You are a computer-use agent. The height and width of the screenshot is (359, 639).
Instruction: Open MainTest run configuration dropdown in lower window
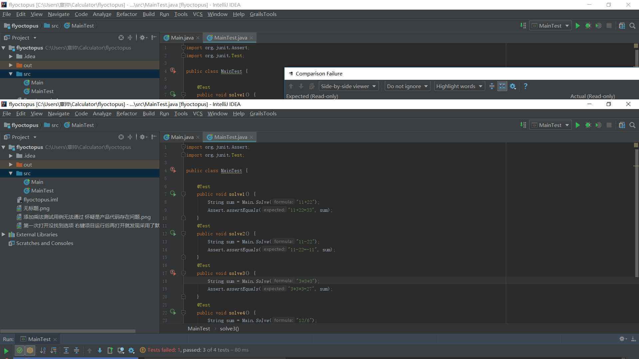pos(550,125)
